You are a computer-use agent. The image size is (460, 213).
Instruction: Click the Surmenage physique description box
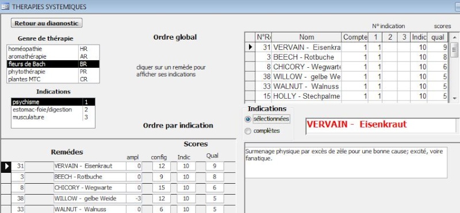(346, 162)
